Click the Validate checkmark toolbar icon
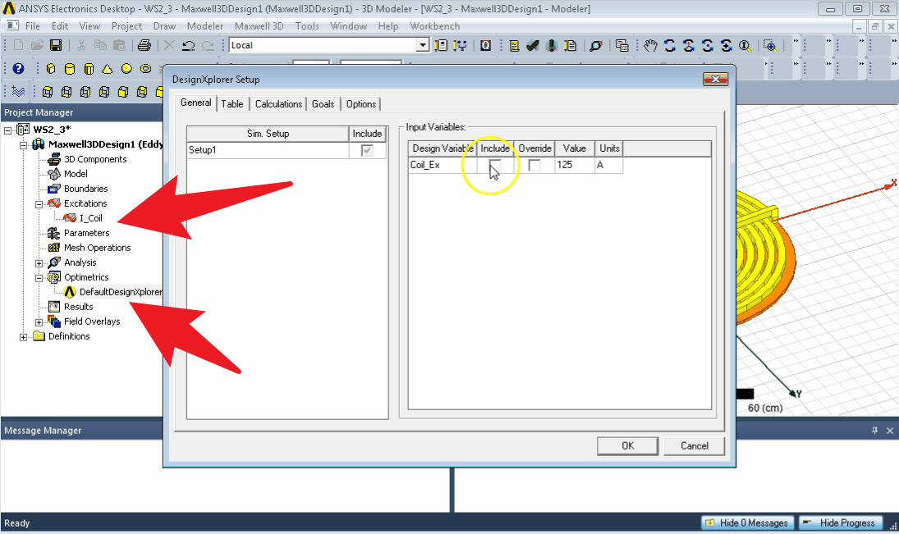Screen dimensions: 899x534 (x=533, y=45)
